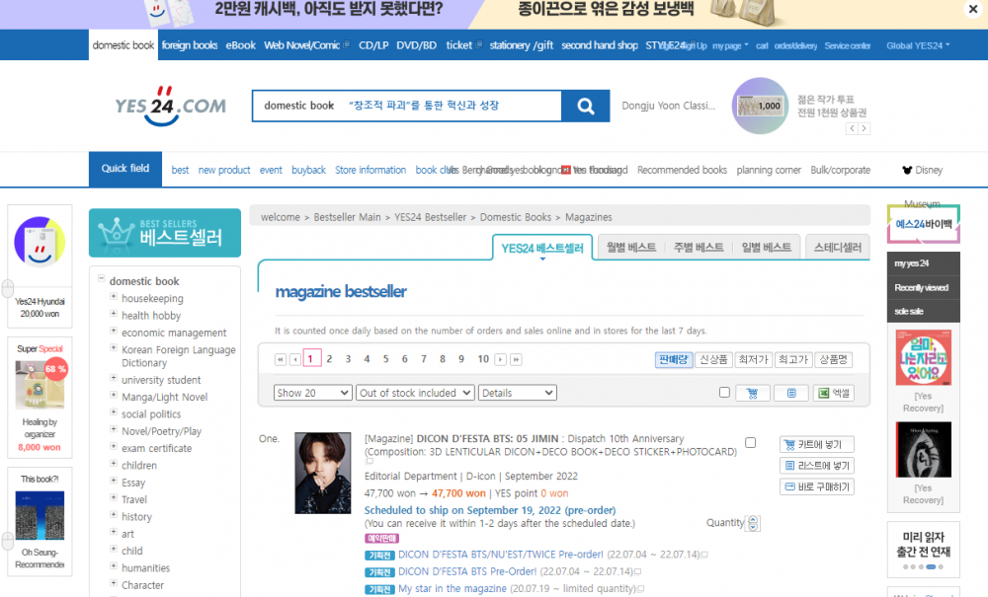
Task: Switch to the 월별 베스트 tab
Action: coord(630,248)
